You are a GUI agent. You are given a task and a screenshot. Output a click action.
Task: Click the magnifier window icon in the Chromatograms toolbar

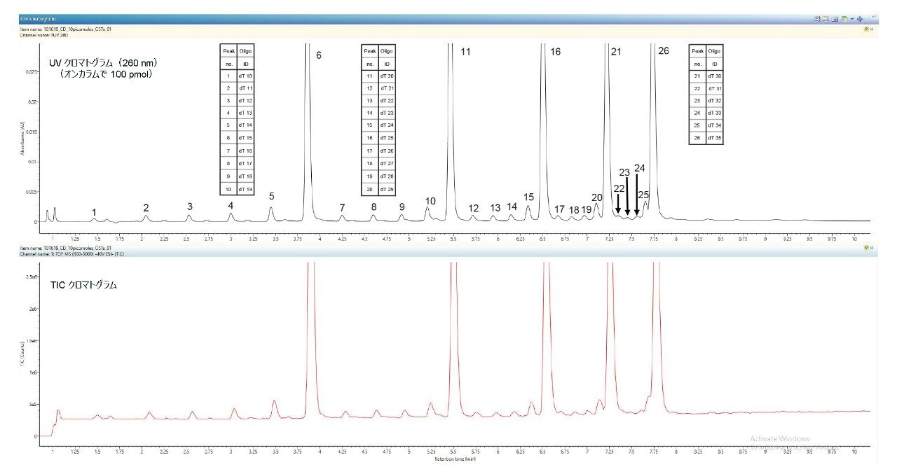(817, 19)
